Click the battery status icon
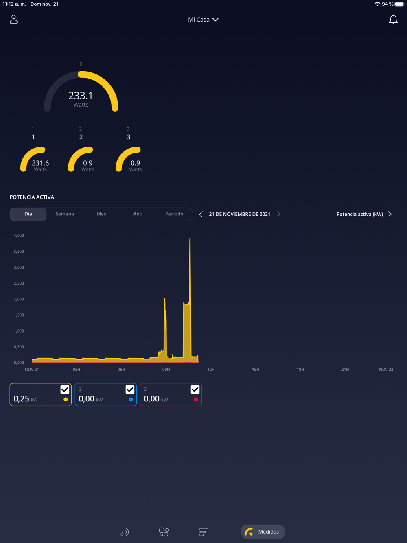The height and width of the screenshot is (543, 407). (x=399, y=4)
